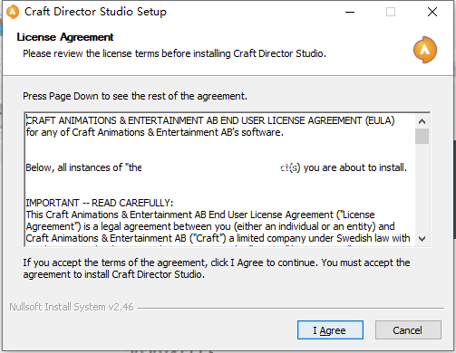Click the orange Craft logo in header
456x353 pixels.
tap(425, 50)
